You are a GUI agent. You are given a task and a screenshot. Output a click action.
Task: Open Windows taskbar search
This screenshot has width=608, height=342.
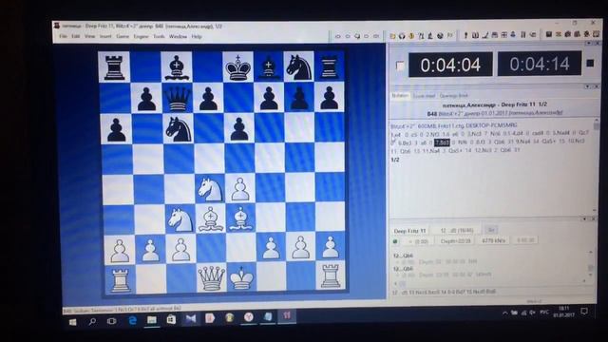click(x=92, y=321)
